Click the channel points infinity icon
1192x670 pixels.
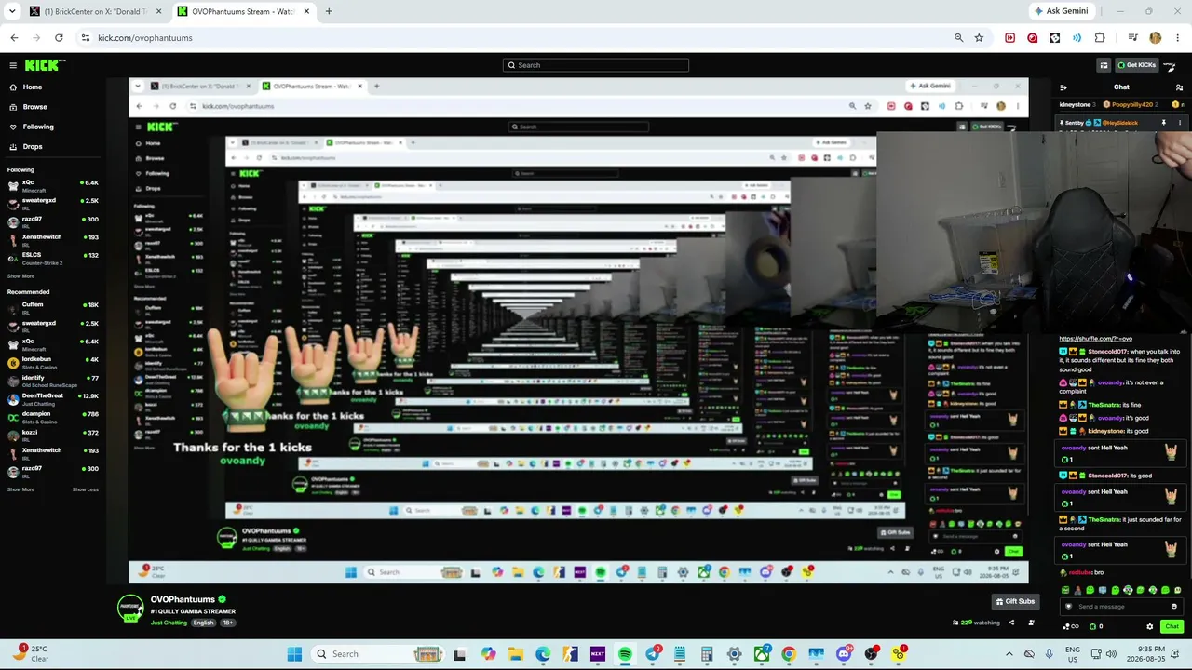(1072, 626)
